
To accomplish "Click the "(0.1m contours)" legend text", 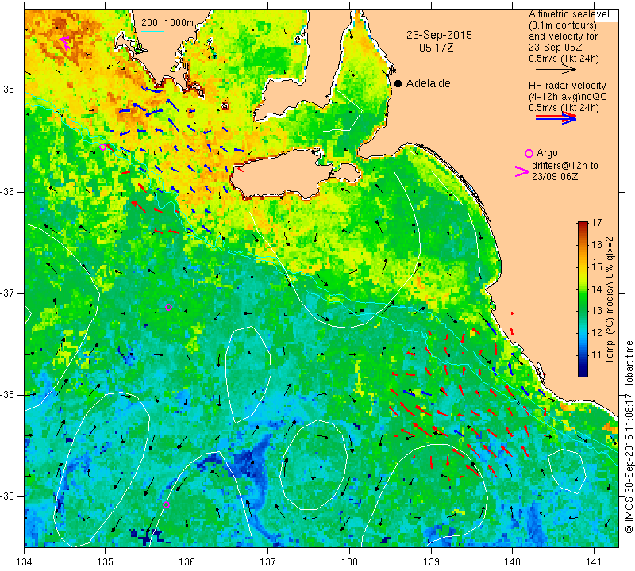I will (562, 25).
